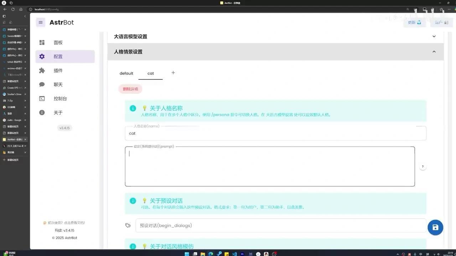
Task: Open a new tab via 新建标签页 plus
Action: tap(11, 160)
